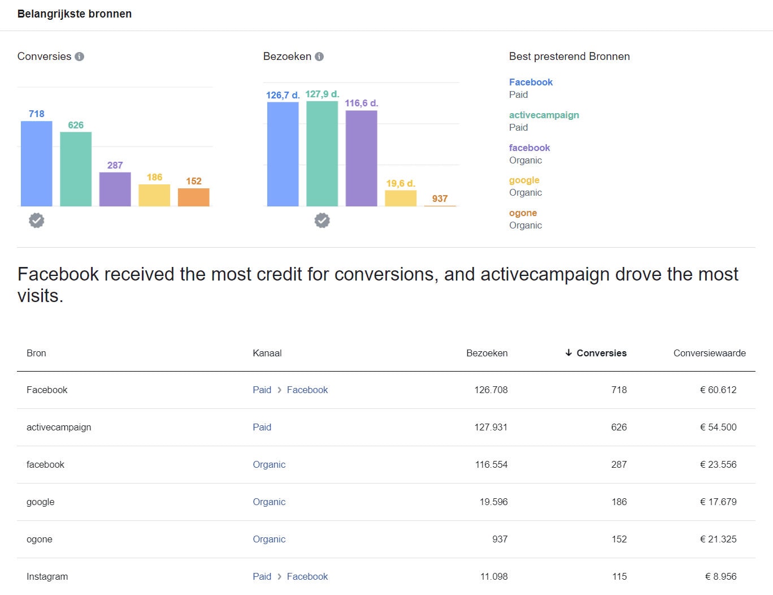Open the Facebook sub-channel link in the Instagram row
773x595 pixels.
tap(307, 576)
